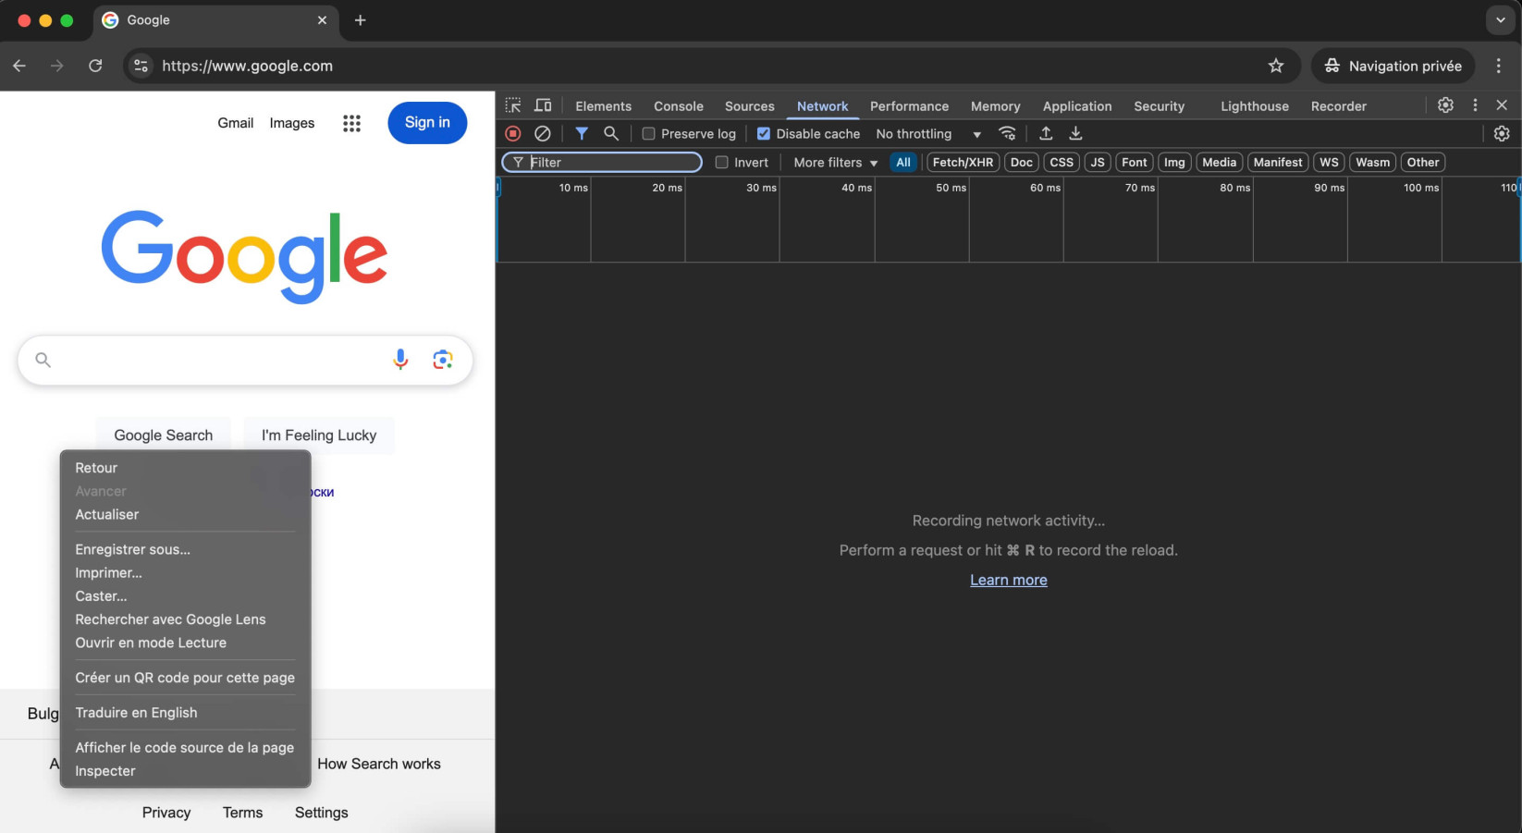
Task: Open DevTools three-dot customize menu
Action: point(1475,105)
